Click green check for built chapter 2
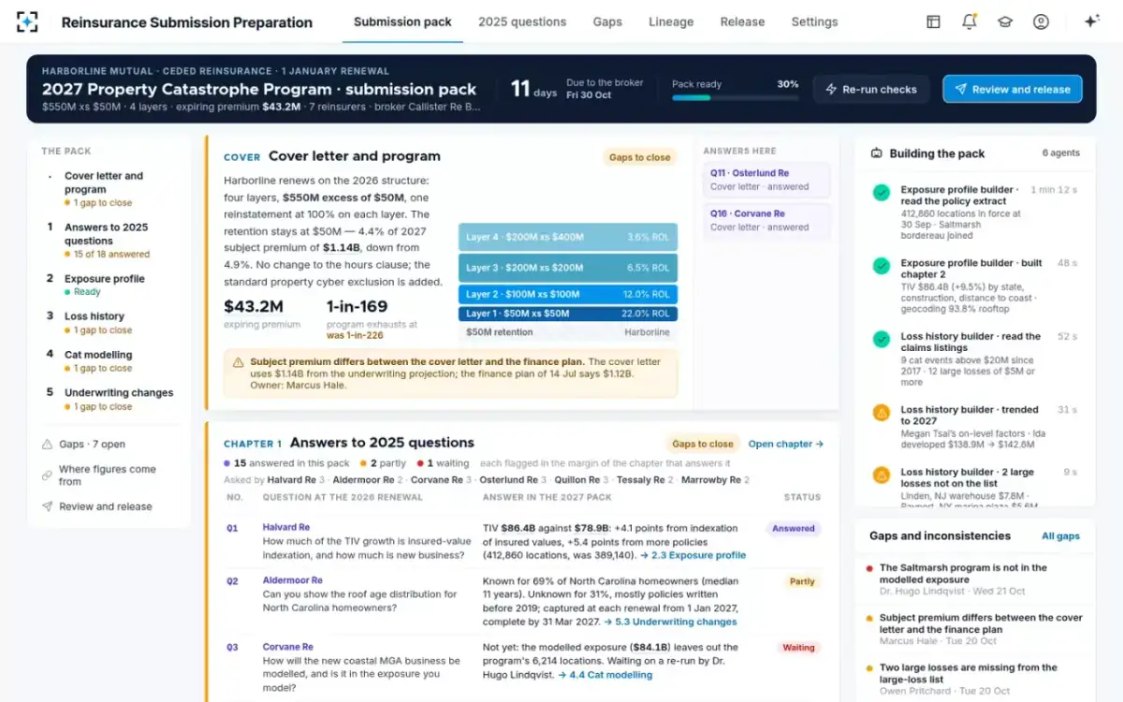Image resolution: width=1123 pixels, height=702 pixels. [882, 266]
